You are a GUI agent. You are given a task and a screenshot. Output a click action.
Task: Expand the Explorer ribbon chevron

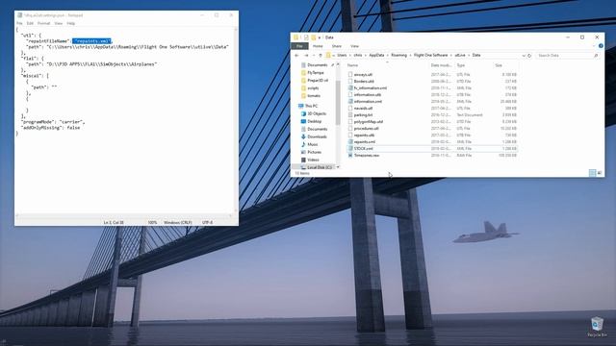(593, 46)
